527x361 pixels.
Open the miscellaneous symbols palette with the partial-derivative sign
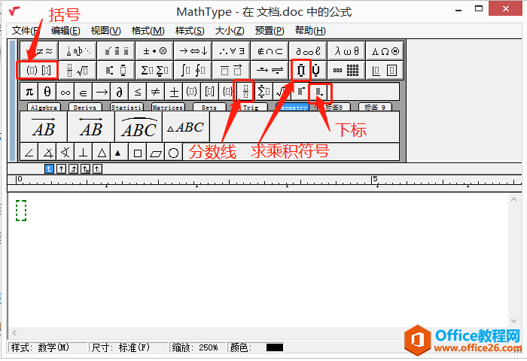click(x=308, y=51)
